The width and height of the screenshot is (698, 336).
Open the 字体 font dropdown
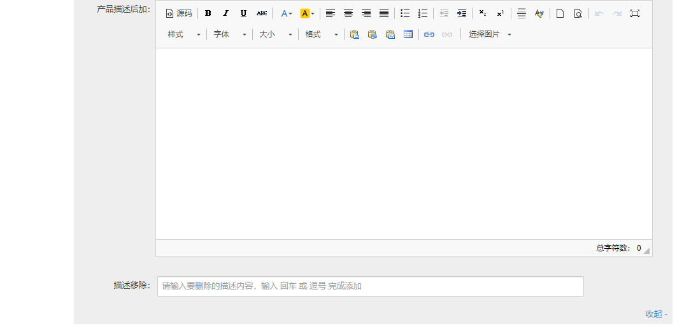[x=230, y=34]
